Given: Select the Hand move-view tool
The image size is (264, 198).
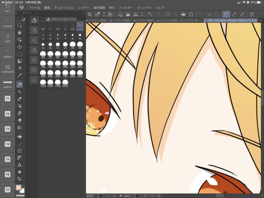Looking at the screenshot, I should point(19,33).
